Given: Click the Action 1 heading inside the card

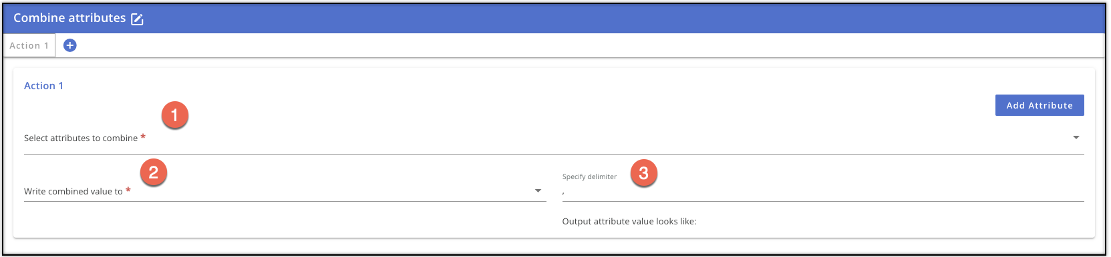Looking at the screenshot, I should pyautogui.click(x=43, y=86).
